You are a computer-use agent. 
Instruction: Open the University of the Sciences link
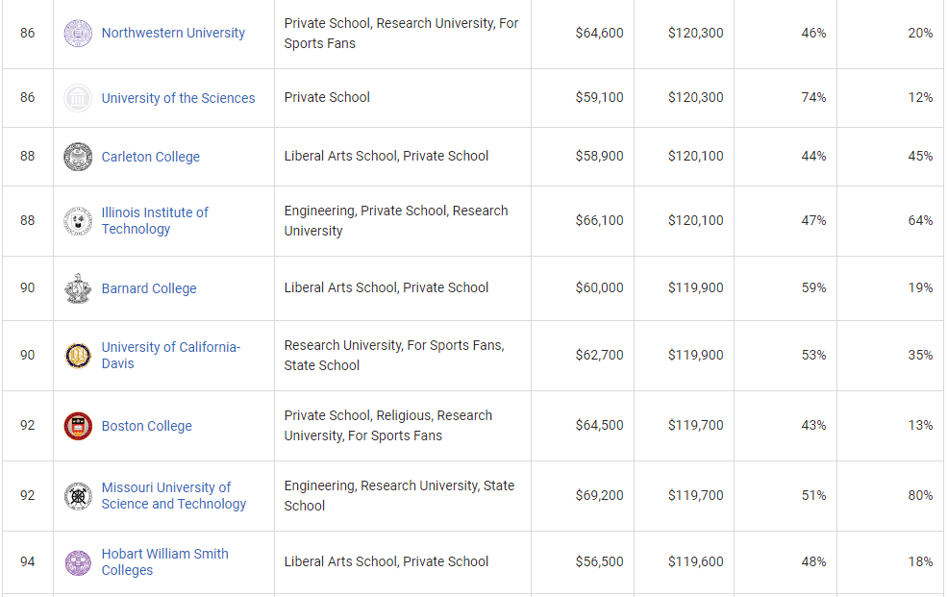pyautogui.click(x=178, y=98)
